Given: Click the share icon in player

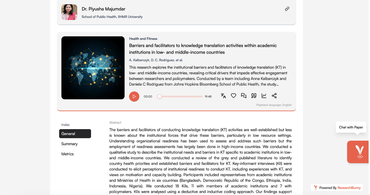Looking at the screenshot, I should 274,96.
